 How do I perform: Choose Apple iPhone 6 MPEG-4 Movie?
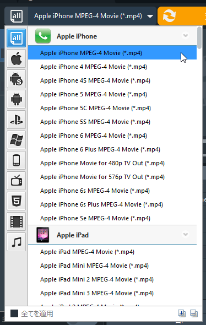[x=112, y=136]
